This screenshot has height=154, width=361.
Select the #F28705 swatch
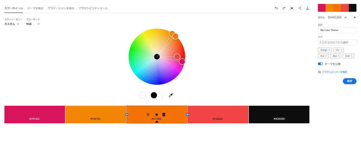pos(96,114)
